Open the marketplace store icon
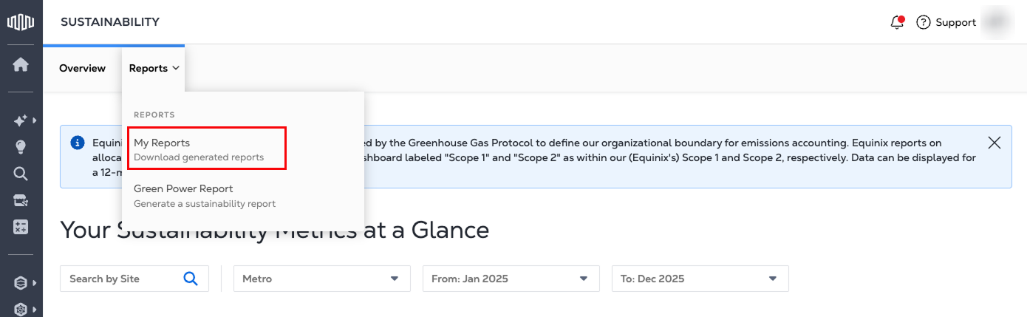The height and width of the screenshot is (317, 1027). [21, 200]
